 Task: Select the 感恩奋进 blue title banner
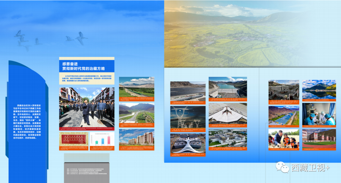click(87, 66)
